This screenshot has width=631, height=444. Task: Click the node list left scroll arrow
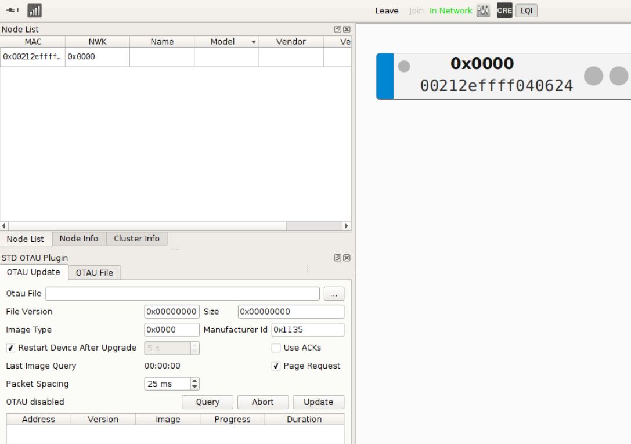click(x=4, y=226)
